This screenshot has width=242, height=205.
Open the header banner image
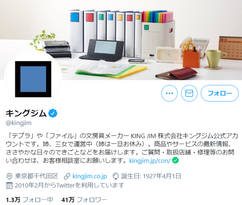[x=121, y=40]
